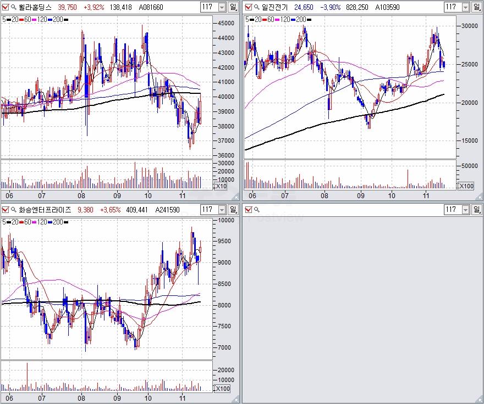This screenshot has width=484, height=404.
Task: Expand the 117 dropdown in 휠라홀딩스 panel
Action: [222, 7]
